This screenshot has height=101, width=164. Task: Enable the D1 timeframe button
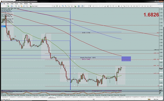tap(145, 6)
